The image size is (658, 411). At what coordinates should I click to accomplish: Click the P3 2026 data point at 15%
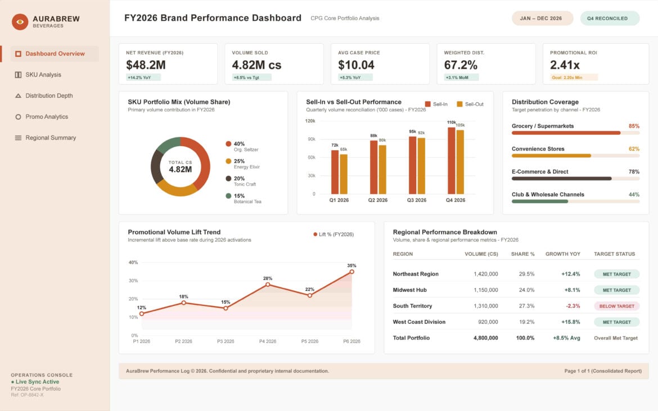coord(226,308)
